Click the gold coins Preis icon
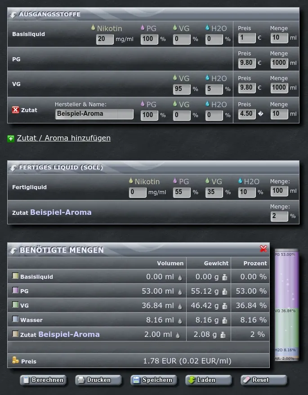308x395 pixels. [15, 360]
